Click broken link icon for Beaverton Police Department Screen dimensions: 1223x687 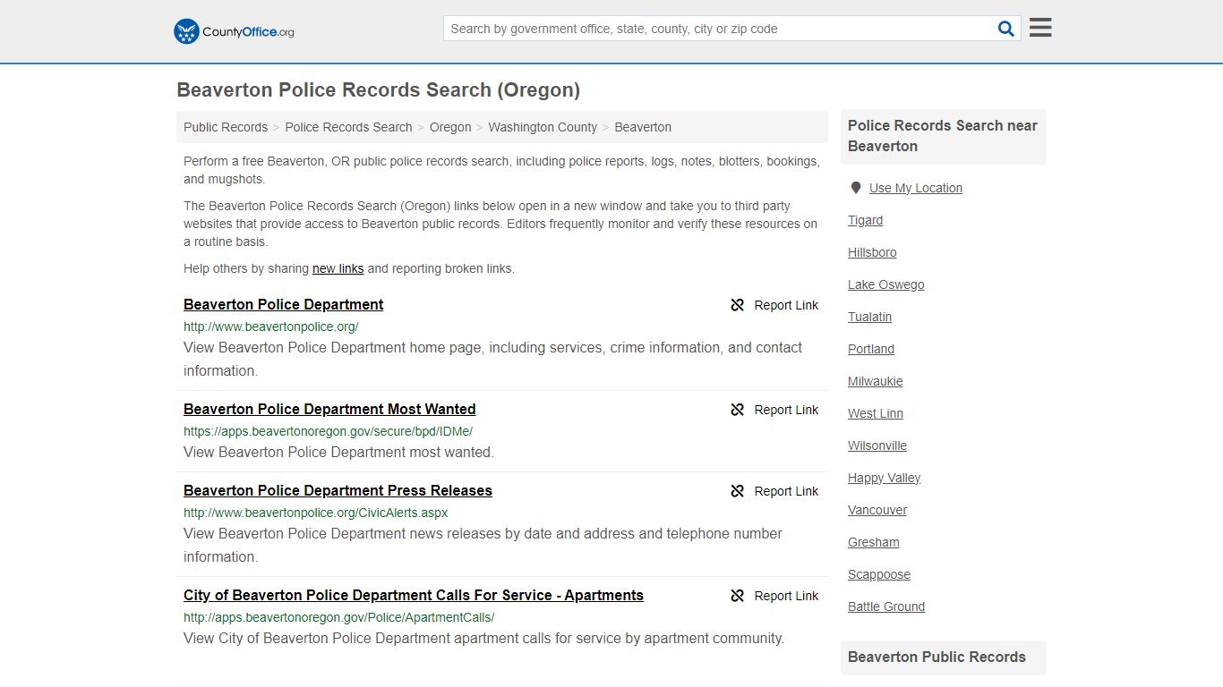pyautogui.click(x=738, y=305)
